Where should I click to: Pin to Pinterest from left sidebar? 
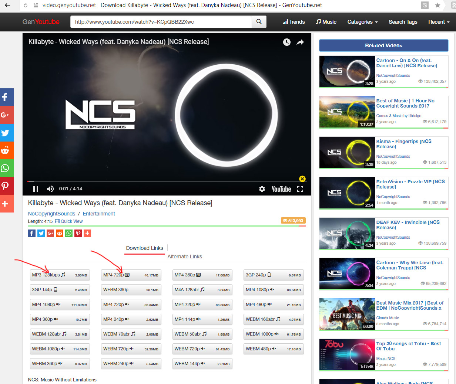pos(6,186)
